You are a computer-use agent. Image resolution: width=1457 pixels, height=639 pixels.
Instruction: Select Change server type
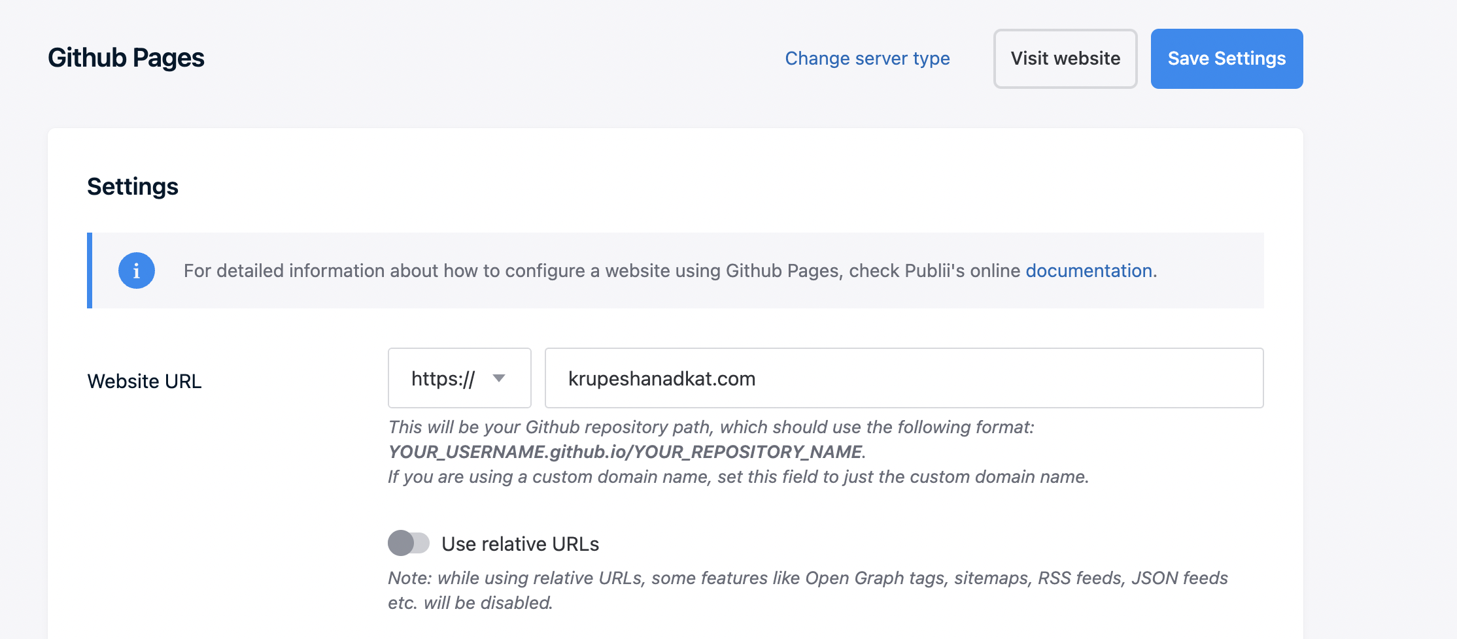(x=867, y=58)
